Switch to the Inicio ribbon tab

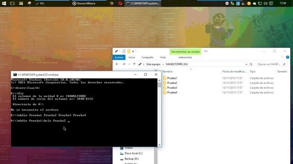point(132,57)
